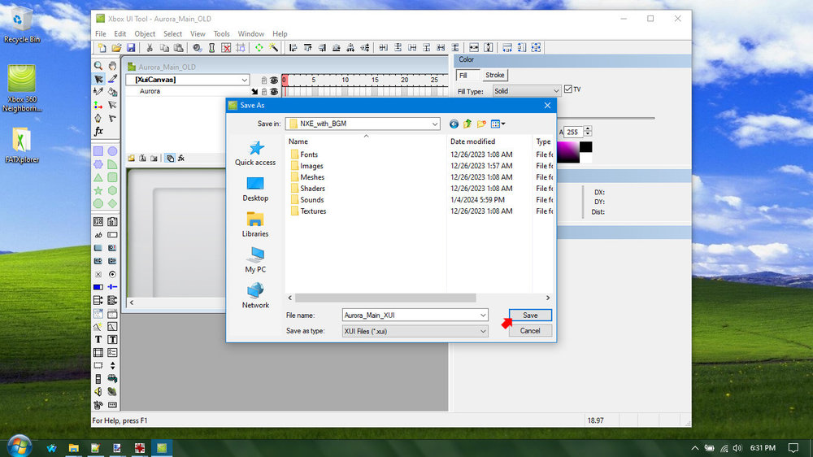Click the green four-arrow toolbar icon
This screenshot has width=813, height=457.
(259, 48)
